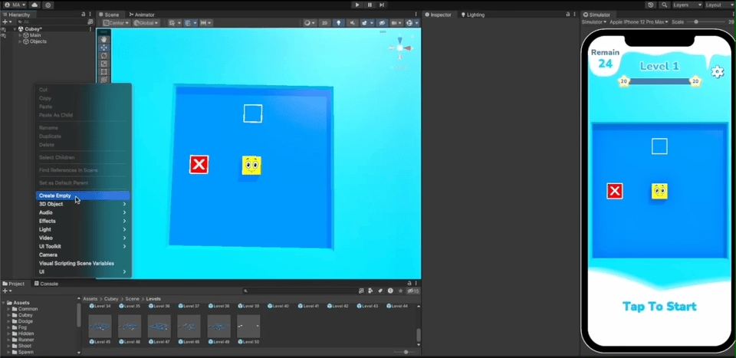Viewport: 736px width, 358px height.
Task: Choose Create Empty from the context menu
Action: [x=55, y=196]
